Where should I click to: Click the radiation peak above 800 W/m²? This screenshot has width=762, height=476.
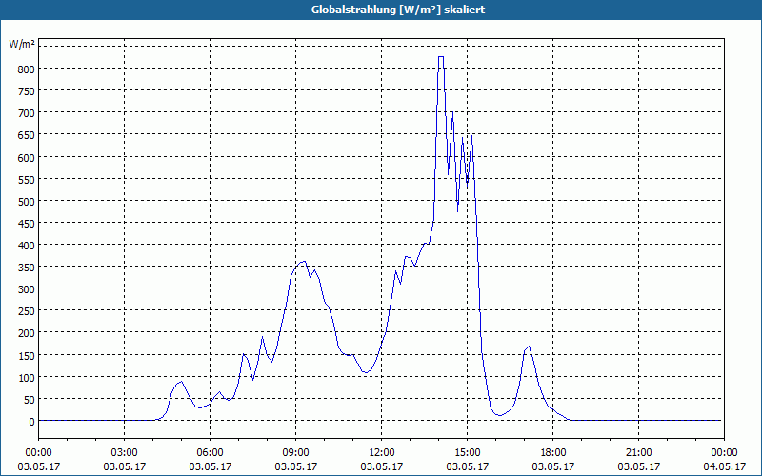pyautogui.click(x=441, y=57)
